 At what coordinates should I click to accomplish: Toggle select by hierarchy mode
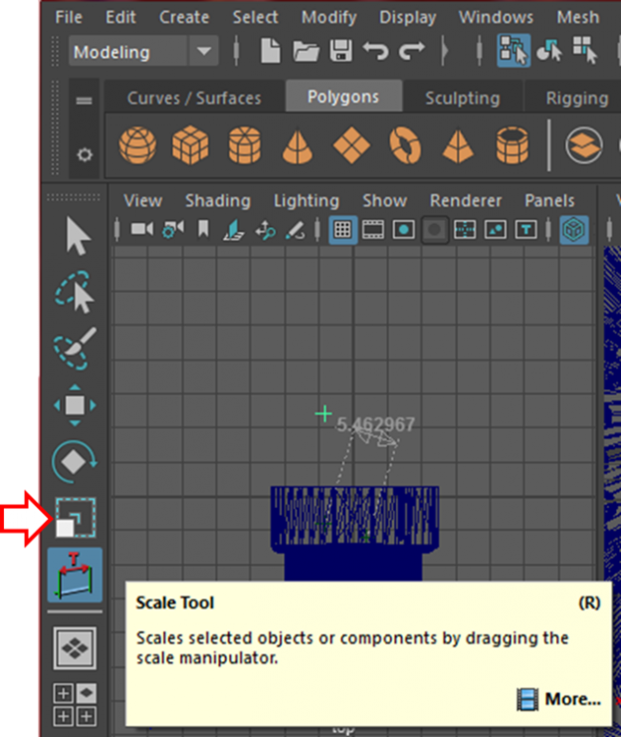(514, 50)
